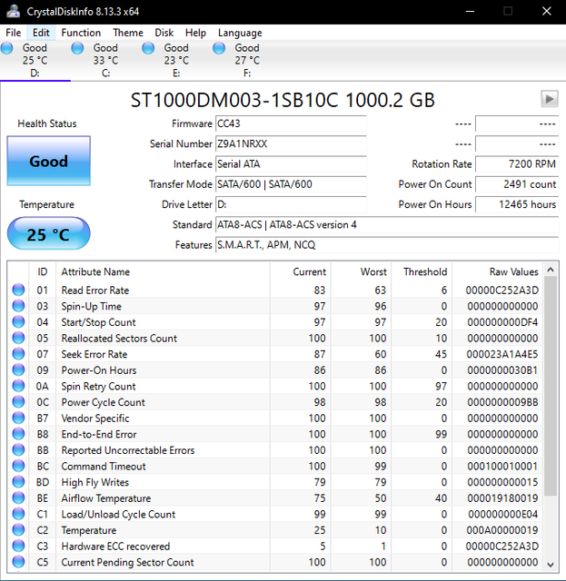The image size is (566, 581).
Task: Click the Interface field Serial ATA
Action: (x=291, y=163)
